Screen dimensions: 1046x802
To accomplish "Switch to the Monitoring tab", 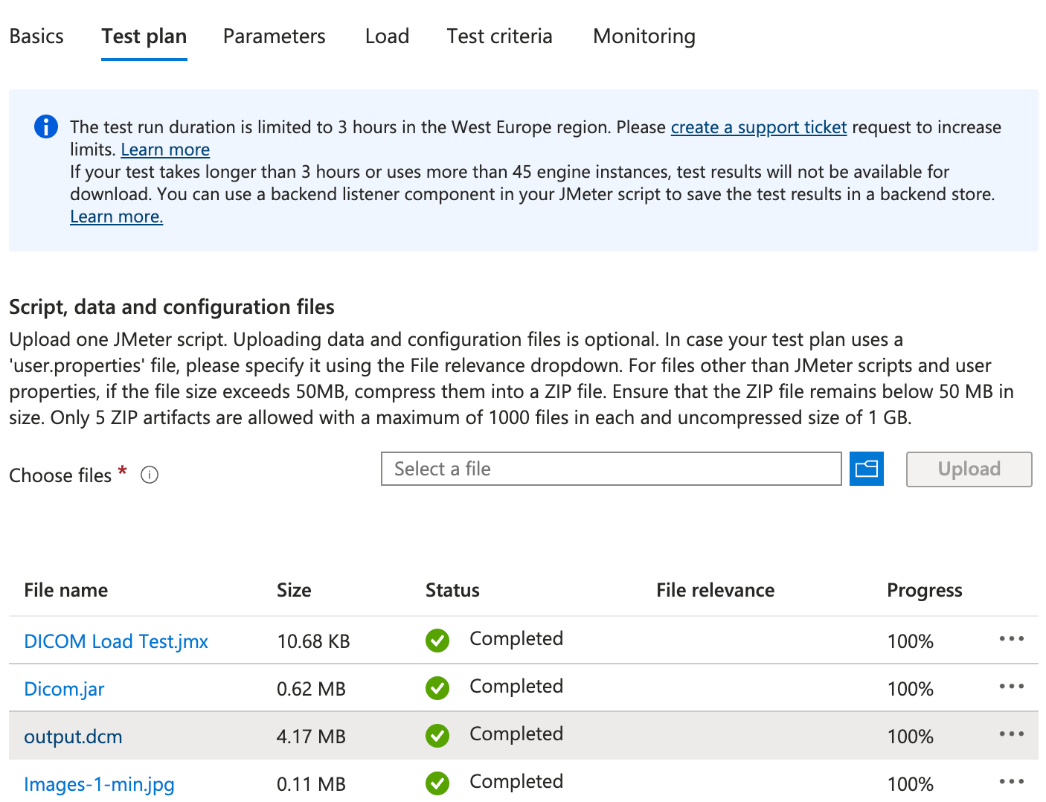I will [643, 36].
